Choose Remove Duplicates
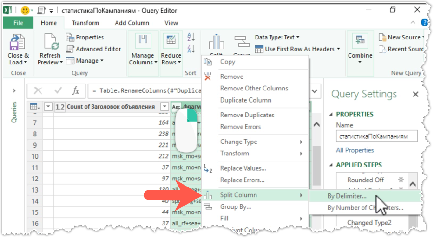 [x=255, y=115]
